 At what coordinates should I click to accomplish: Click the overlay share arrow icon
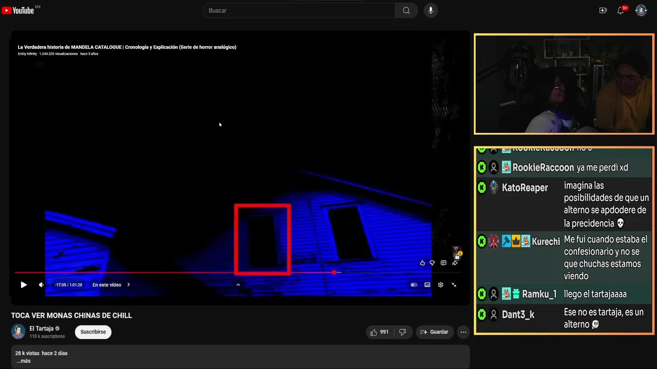point(455,263)
